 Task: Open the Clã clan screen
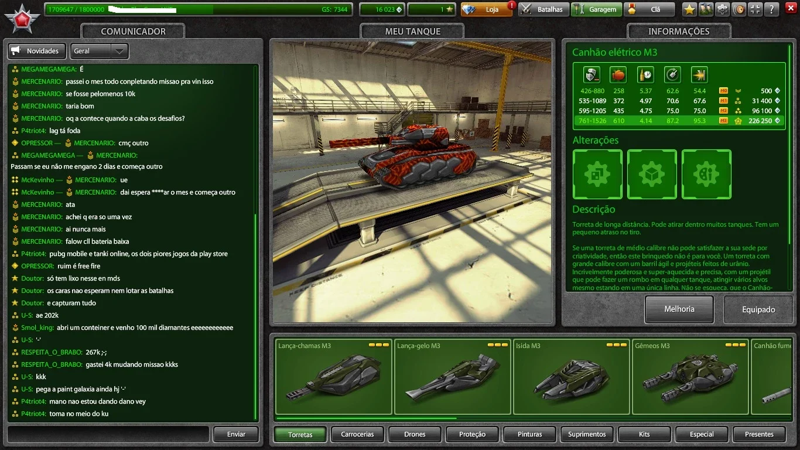click(x=649, y=9)
